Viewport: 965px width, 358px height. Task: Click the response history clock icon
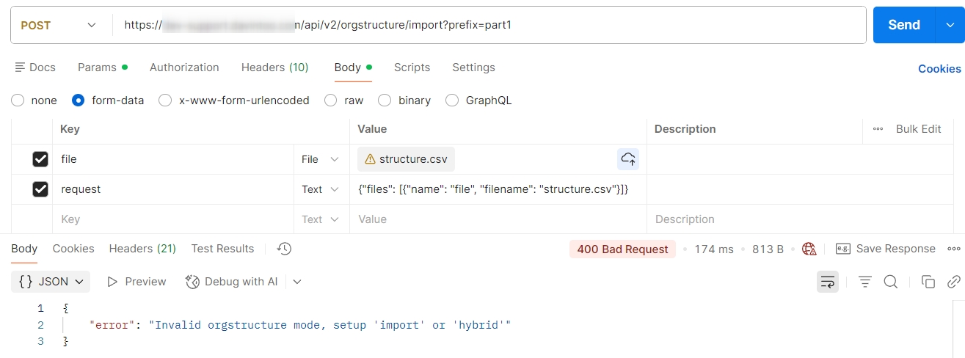pos(285,249)
